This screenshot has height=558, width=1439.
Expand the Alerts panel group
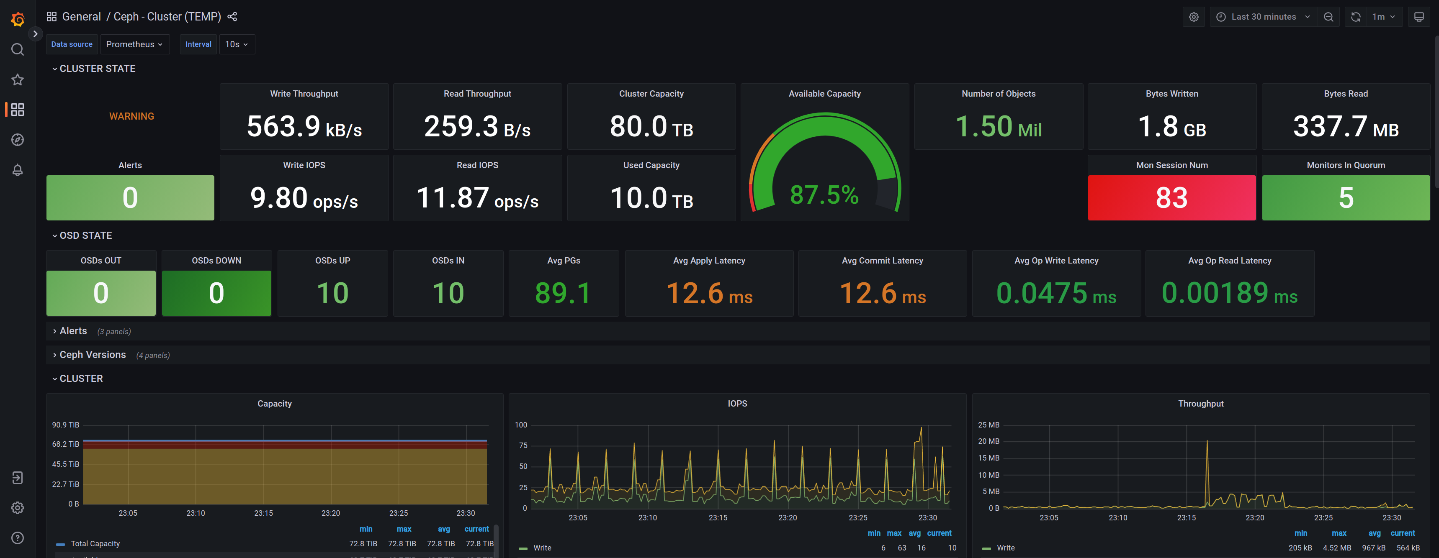[72, 330]
